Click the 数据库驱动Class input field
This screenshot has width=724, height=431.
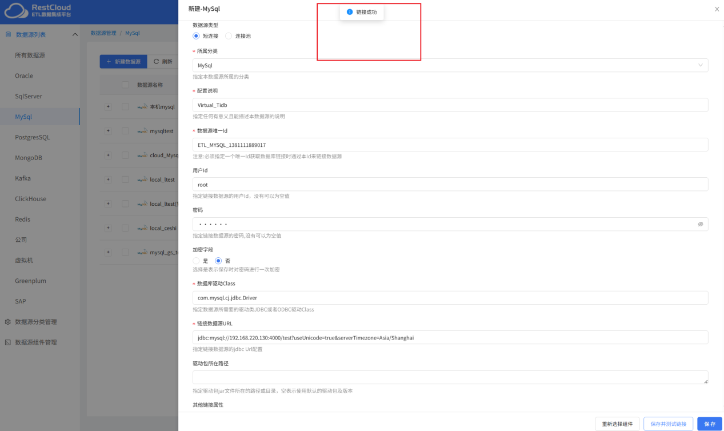point(450,298)
